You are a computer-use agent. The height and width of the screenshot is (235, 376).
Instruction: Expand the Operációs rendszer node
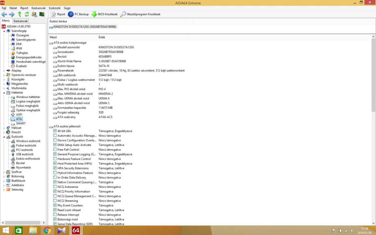coord(4,75)
